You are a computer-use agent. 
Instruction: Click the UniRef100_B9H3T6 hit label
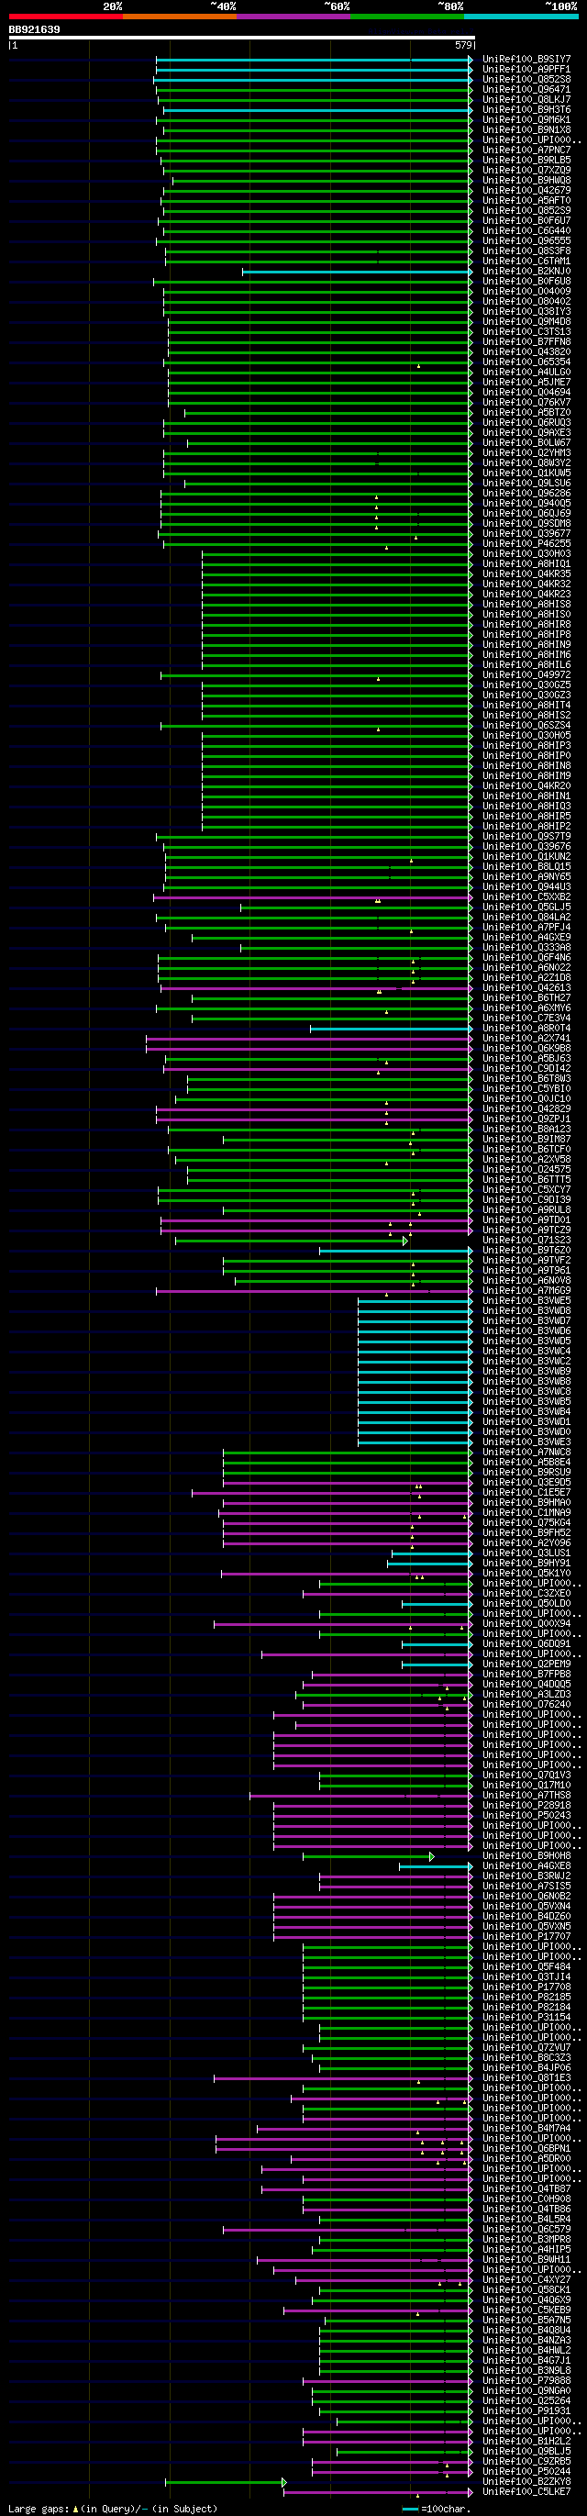[x=526, y=109]
